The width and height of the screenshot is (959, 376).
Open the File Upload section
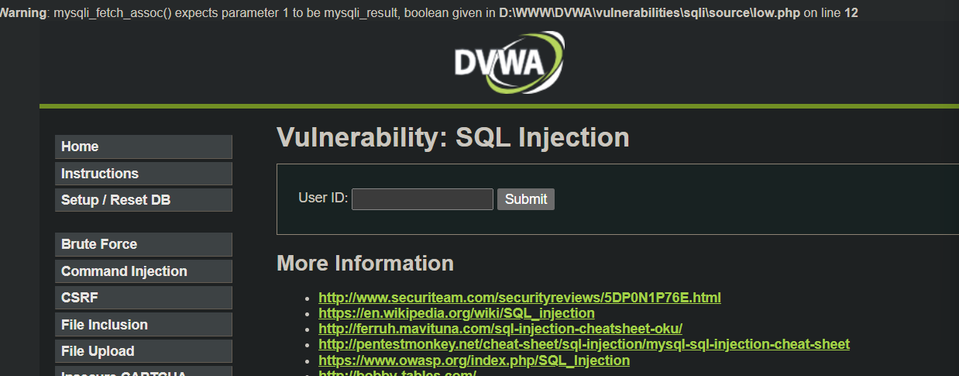(143, 351)
